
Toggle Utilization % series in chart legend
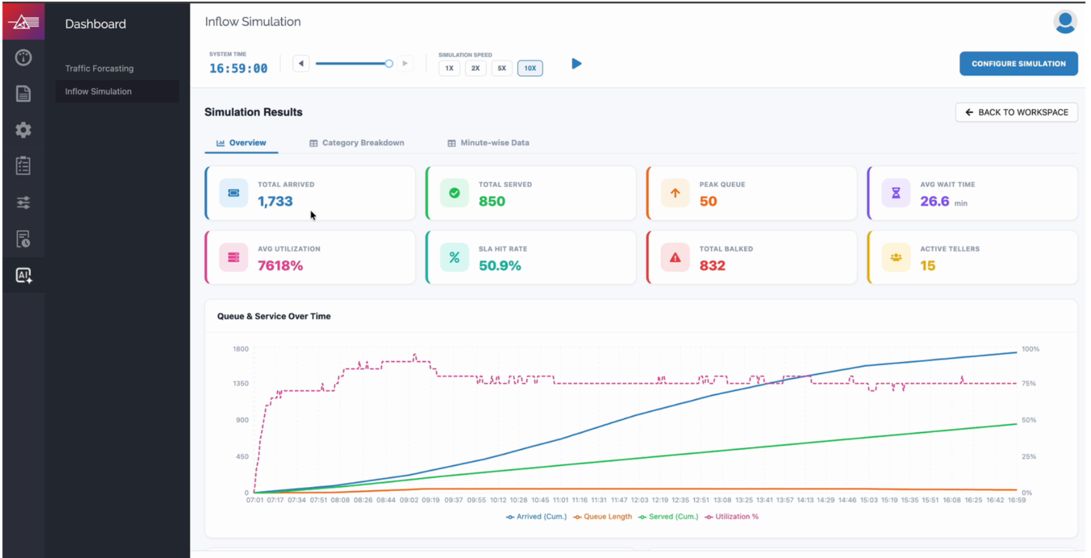coord(732,517)
